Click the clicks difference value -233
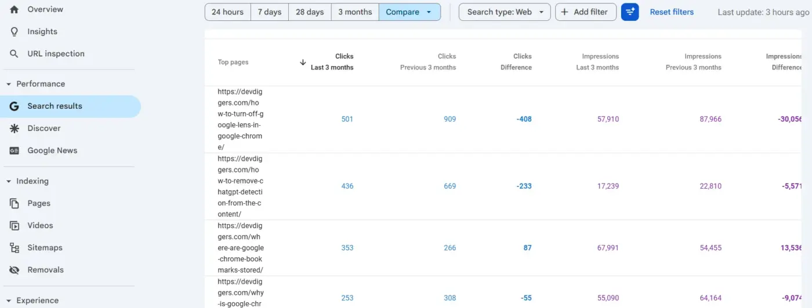The height and width of the screenshot is (308, 812). 524,186
